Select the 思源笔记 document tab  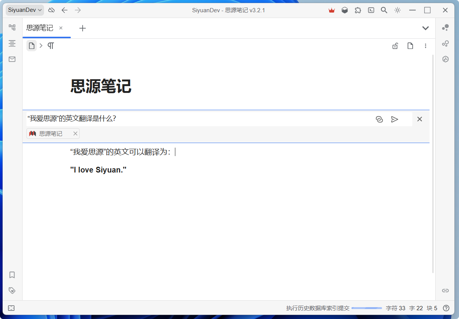[40, 28]
